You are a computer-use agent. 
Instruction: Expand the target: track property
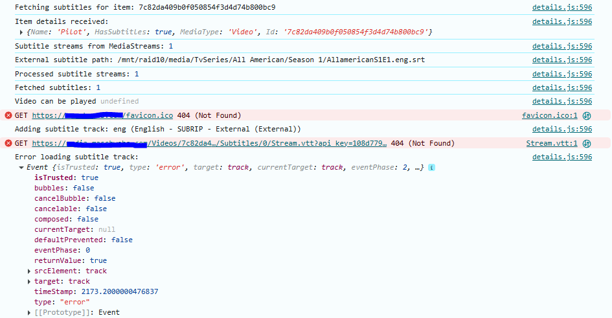point(29,281)
